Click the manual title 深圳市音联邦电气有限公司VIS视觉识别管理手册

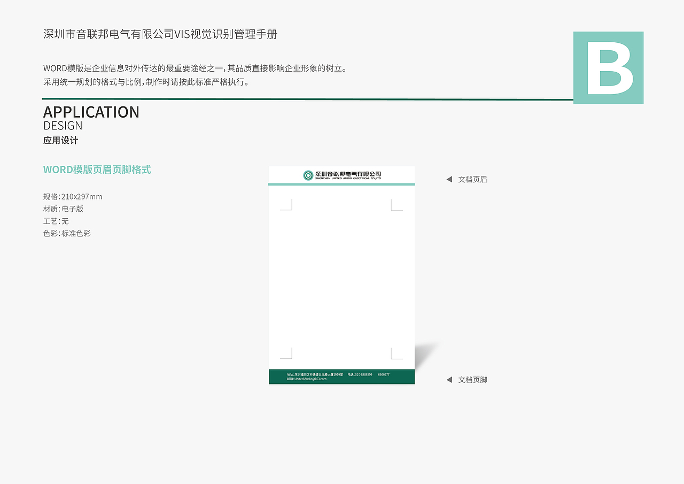[x=160, y=34]
